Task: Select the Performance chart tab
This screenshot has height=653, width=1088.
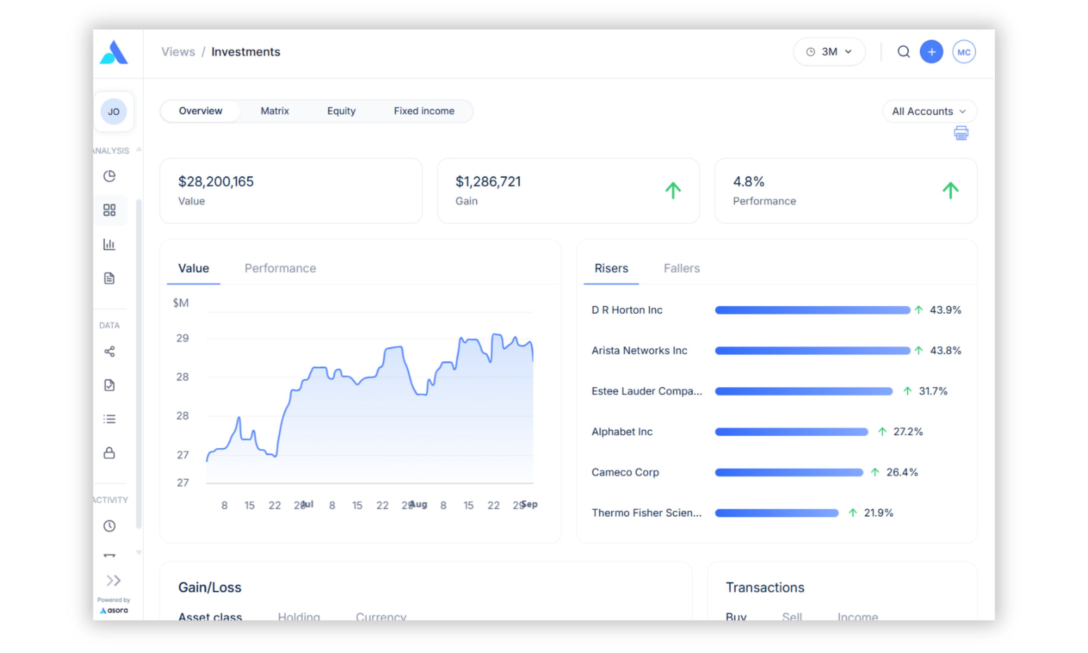Action: click(x=280, y=268)
